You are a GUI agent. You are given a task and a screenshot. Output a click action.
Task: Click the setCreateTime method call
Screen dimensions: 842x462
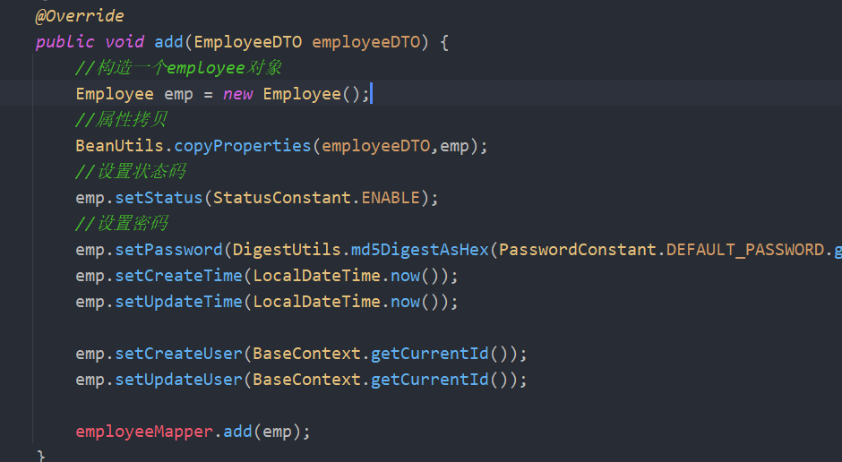tap(179, 276)
